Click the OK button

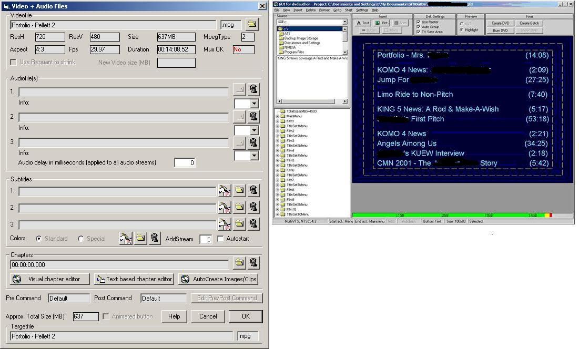pyautogui.click(x=246, y=316)
